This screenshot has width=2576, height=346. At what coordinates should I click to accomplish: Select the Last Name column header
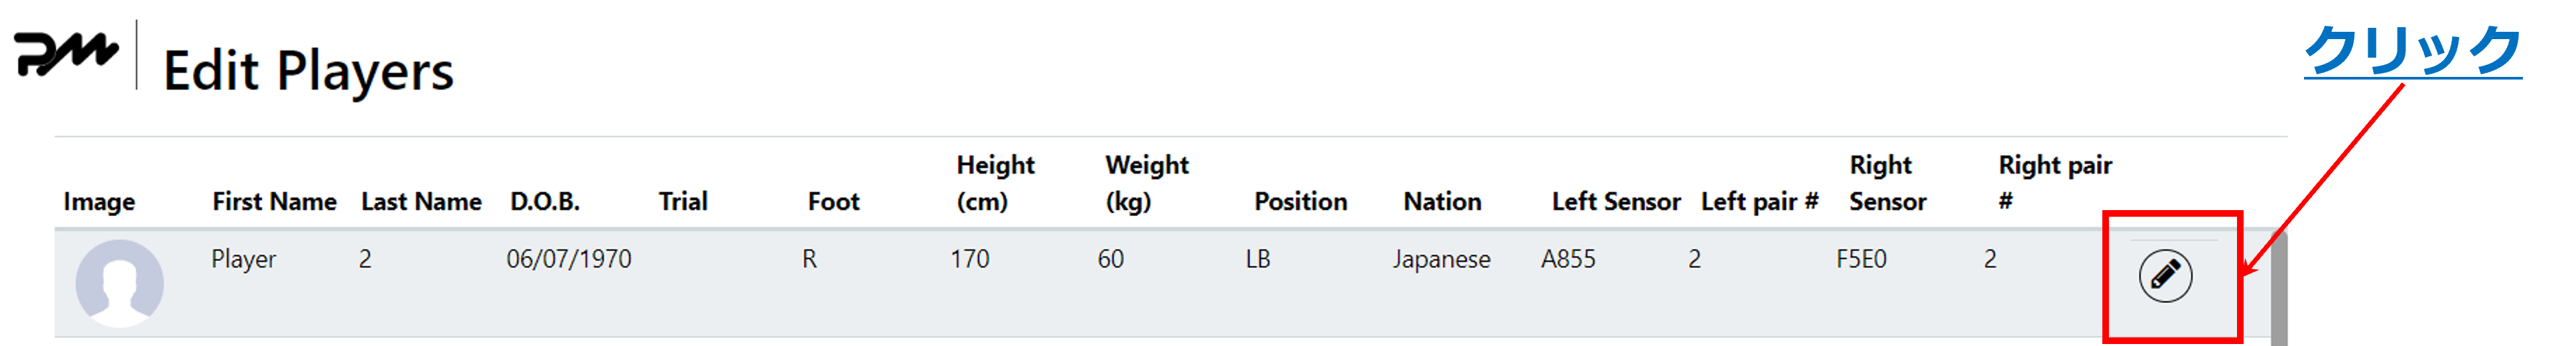click(421, 202)
